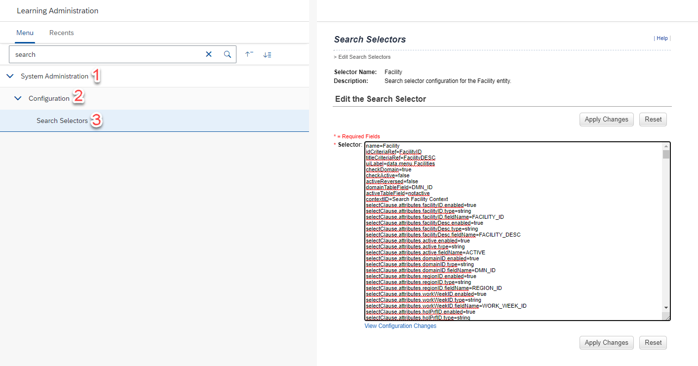Click the uiLabel=data.menu.Facilities line
Viewport: 698px width, 366px height.
400,163
